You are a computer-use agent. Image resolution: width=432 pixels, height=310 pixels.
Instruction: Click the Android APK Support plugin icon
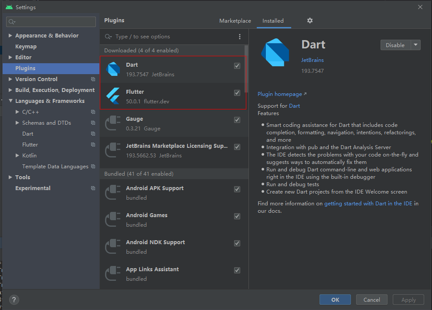point(113,193)
